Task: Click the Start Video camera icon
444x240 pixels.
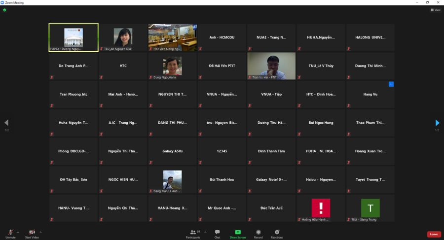Action: [32, 232]
